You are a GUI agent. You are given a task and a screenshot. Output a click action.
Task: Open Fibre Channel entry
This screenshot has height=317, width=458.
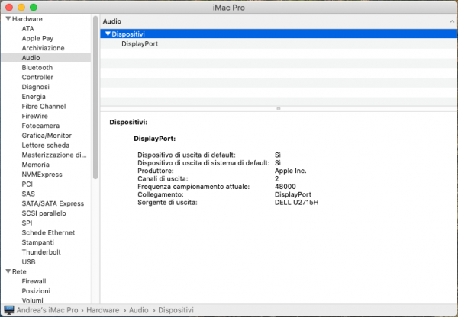tap(44, 106)
